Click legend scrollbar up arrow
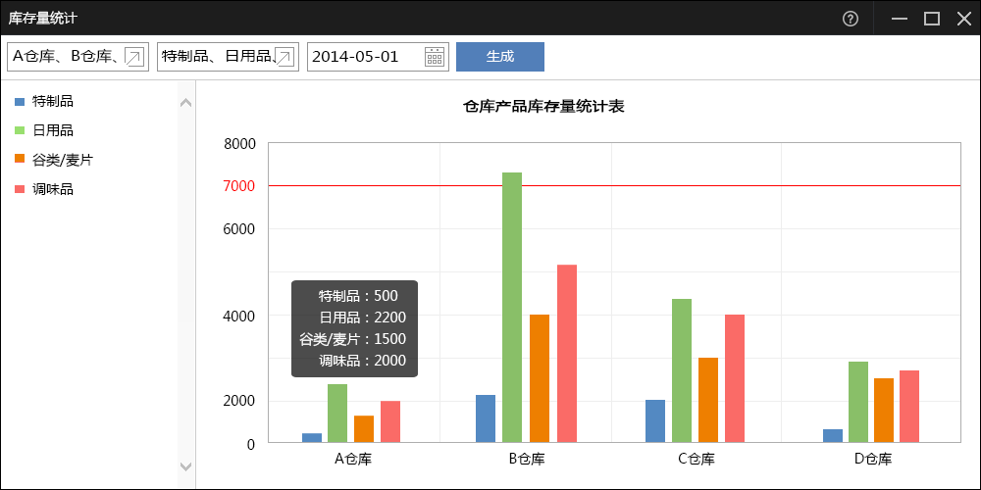 tap(185, 102)
